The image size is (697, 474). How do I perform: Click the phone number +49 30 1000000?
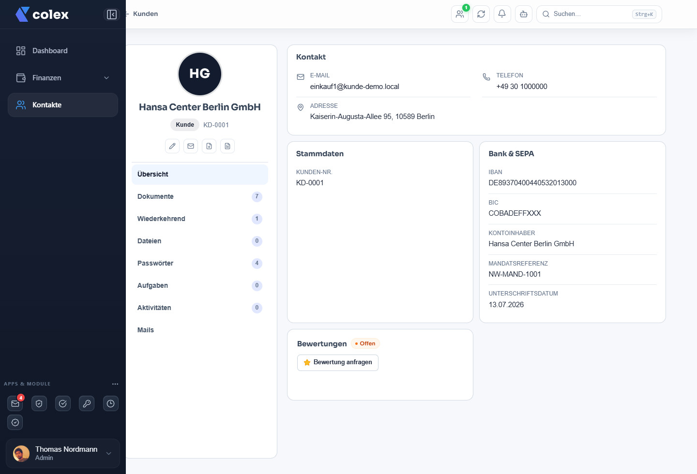pos(522,87)
